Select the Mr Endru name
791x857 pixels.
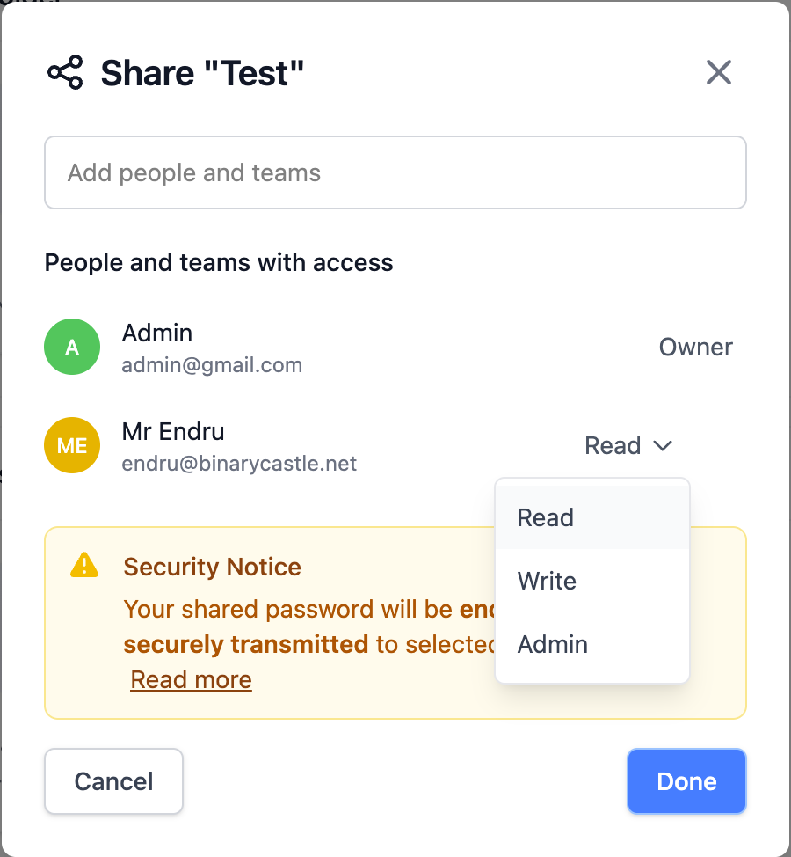(x=173, y=431)
